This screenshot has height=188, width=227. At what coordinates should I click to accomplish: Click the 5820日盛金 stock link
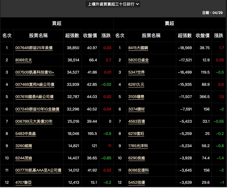[x=138, y=60]
